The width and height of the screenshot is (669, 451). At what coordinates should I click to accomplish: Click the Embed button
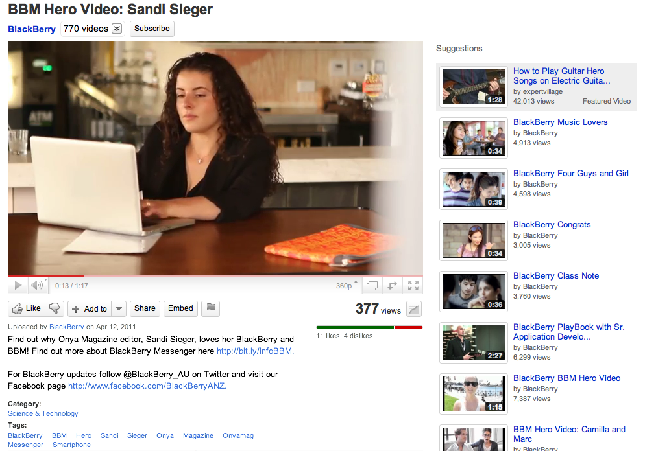click(x=180, y=308)
